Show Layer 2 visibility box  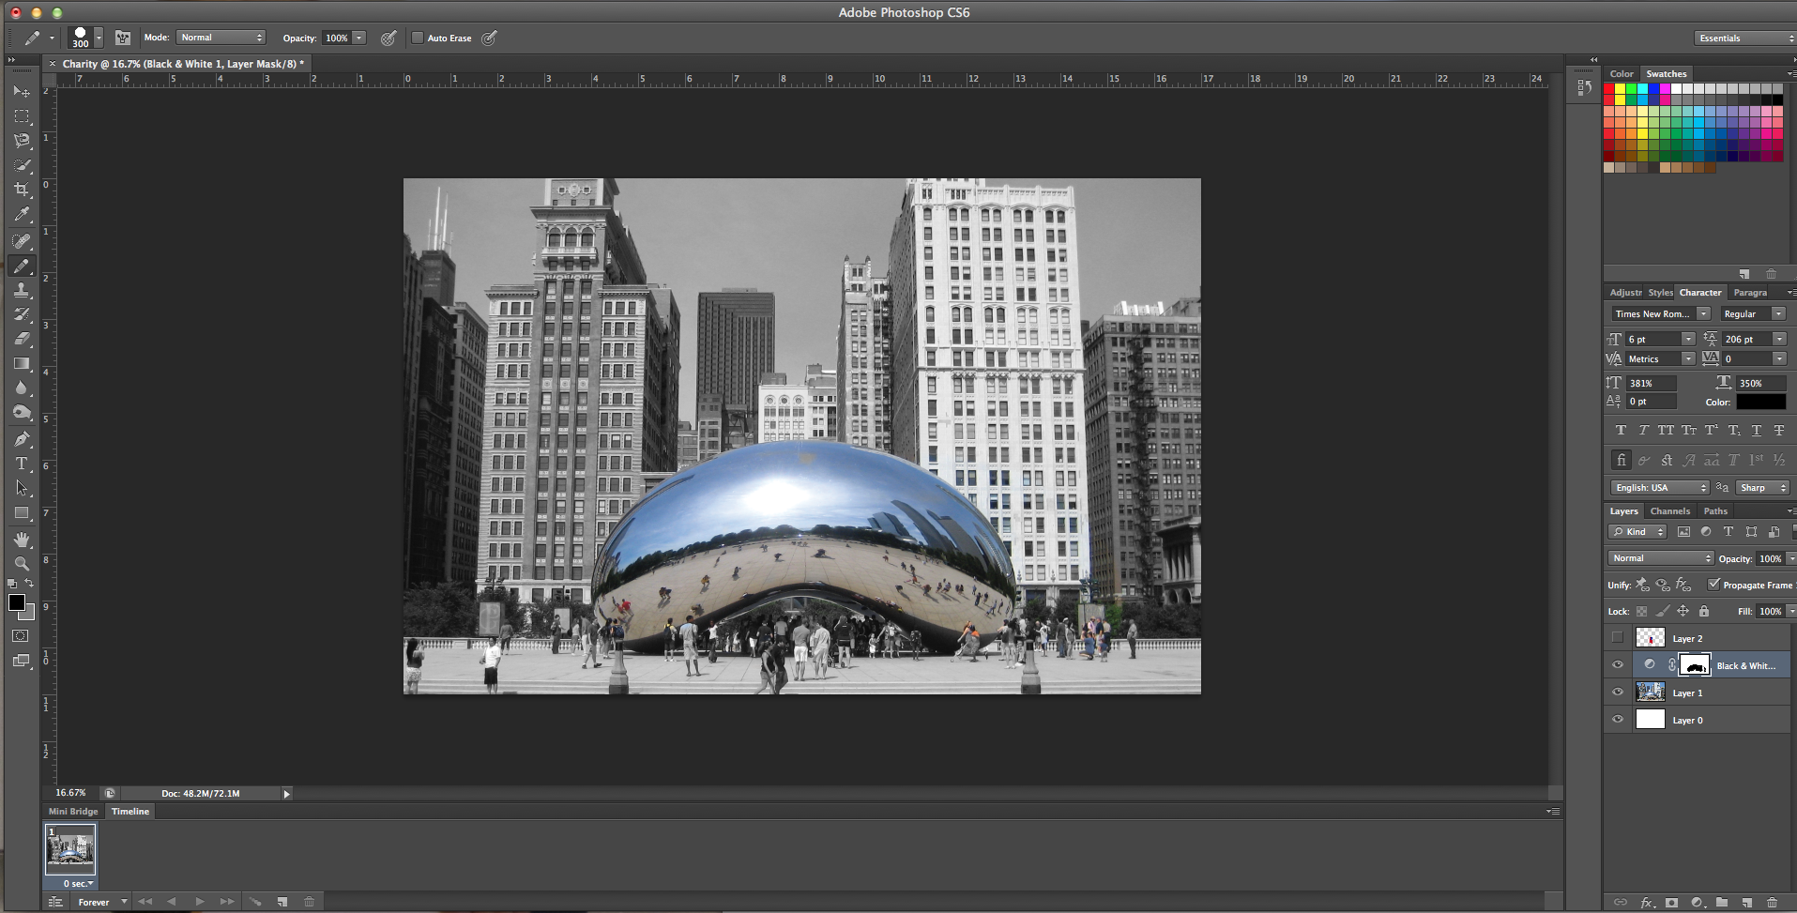1617,638
